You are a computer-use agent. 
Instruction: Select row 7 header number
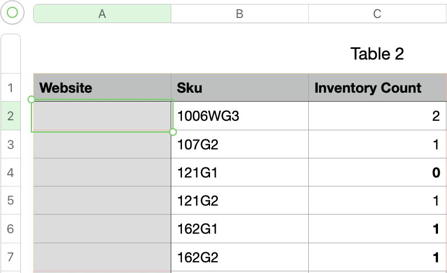[x=11, y=257]
